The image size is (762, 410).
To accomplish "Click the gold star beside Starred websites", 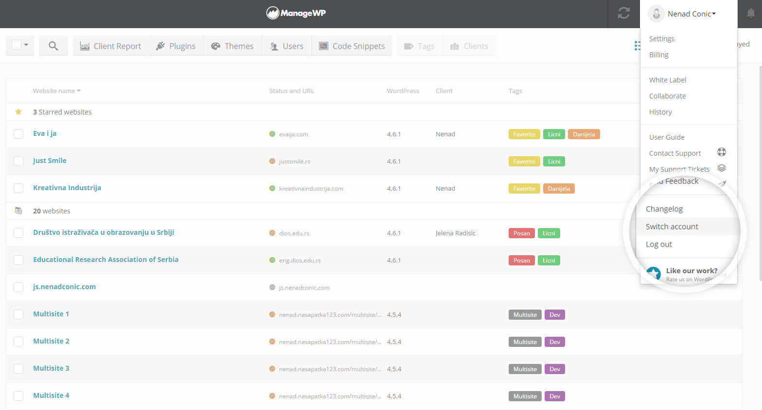I will [18, 112].
